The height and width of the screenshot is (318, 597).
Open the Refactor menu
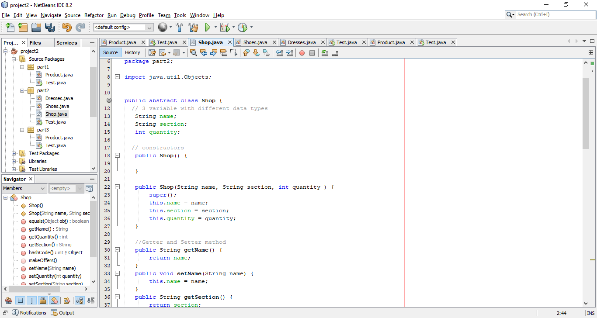(x=94, y=15)
